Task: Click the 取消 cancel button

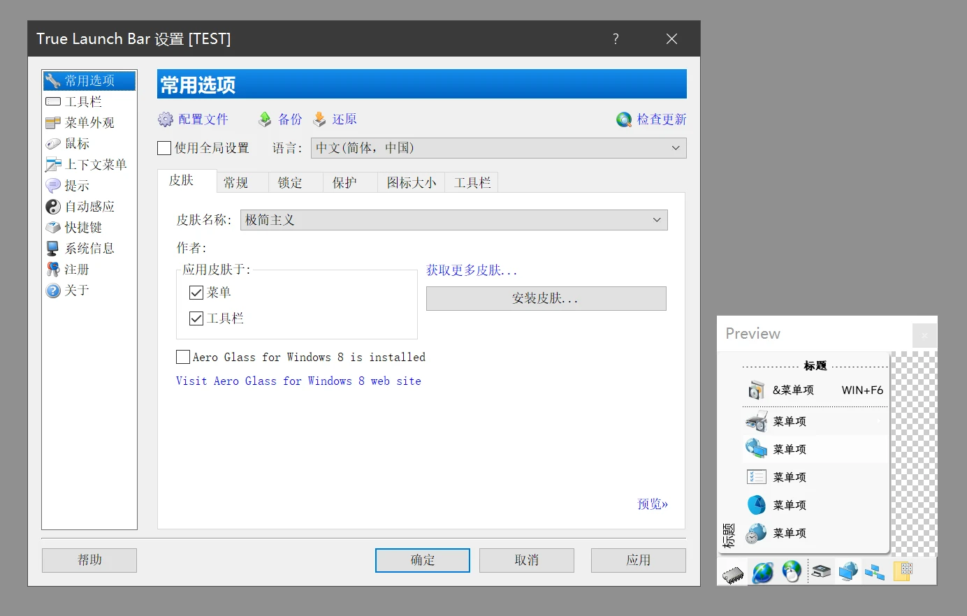Action: pyautogui.click(x=527, y=560)
